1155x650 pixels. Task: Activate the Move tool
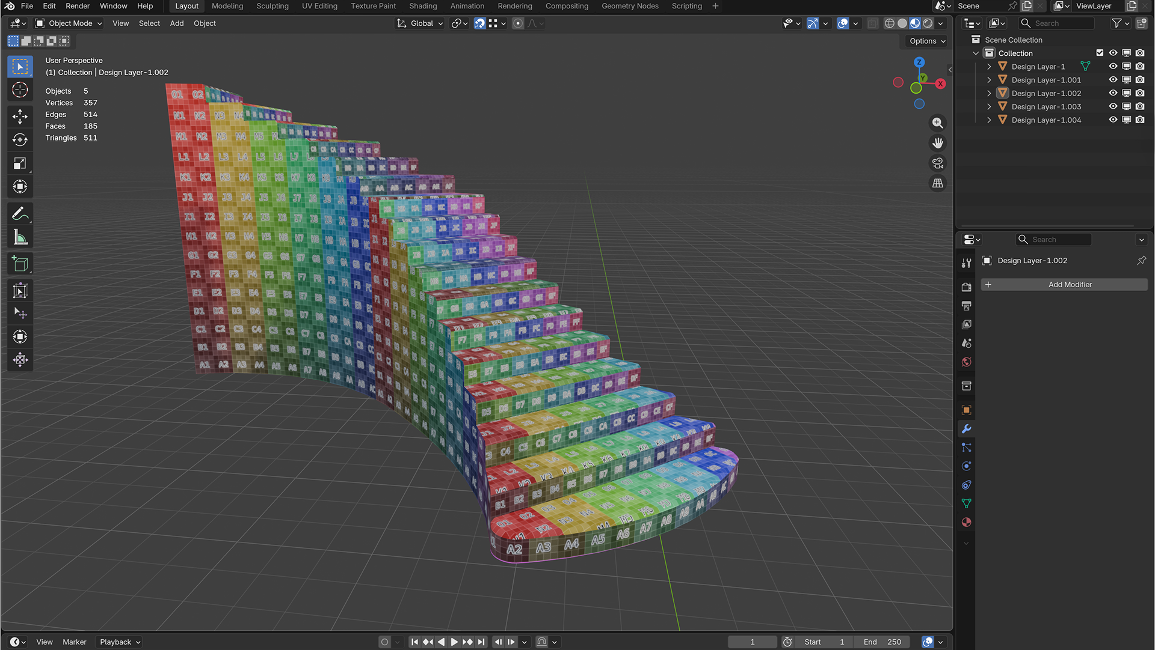20,116
